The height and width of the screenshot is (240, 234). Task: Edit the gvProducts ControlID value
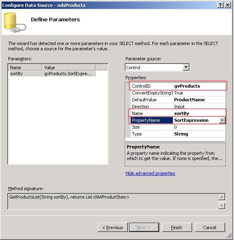[x=199, y=86]
